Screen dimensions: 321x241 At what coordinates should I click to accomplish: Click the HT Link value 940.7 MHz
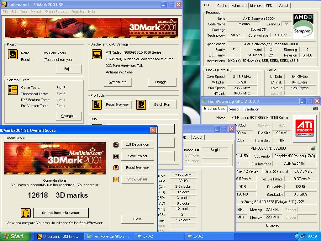[x=242, y=94]
